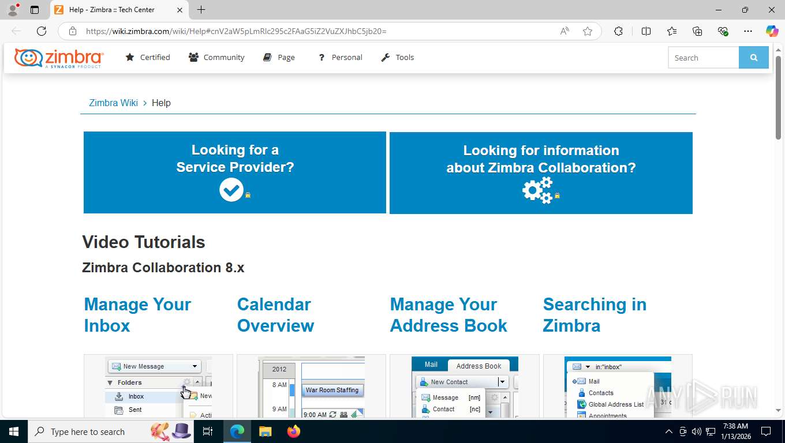Open the browser profile icon
The image size is (785, 443).
coord(13,10)
